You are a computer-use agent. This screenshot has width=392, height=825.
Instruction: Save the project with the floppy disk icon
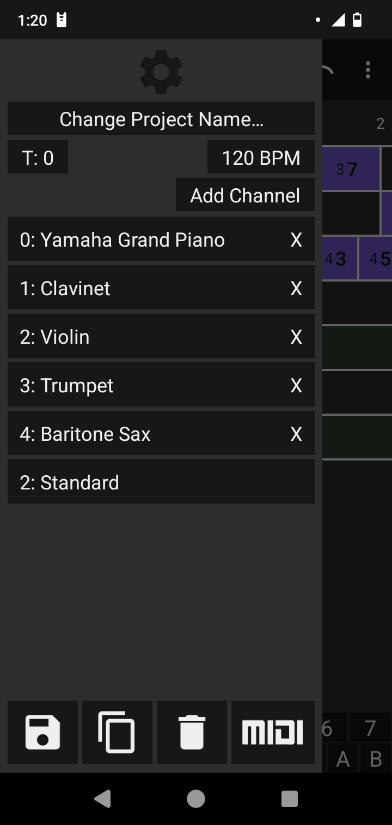[42, 732]
